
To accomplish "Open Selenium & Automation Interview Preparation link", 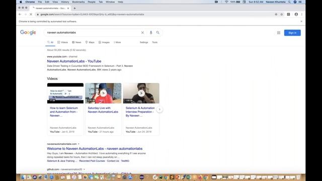I will (140, 112).
